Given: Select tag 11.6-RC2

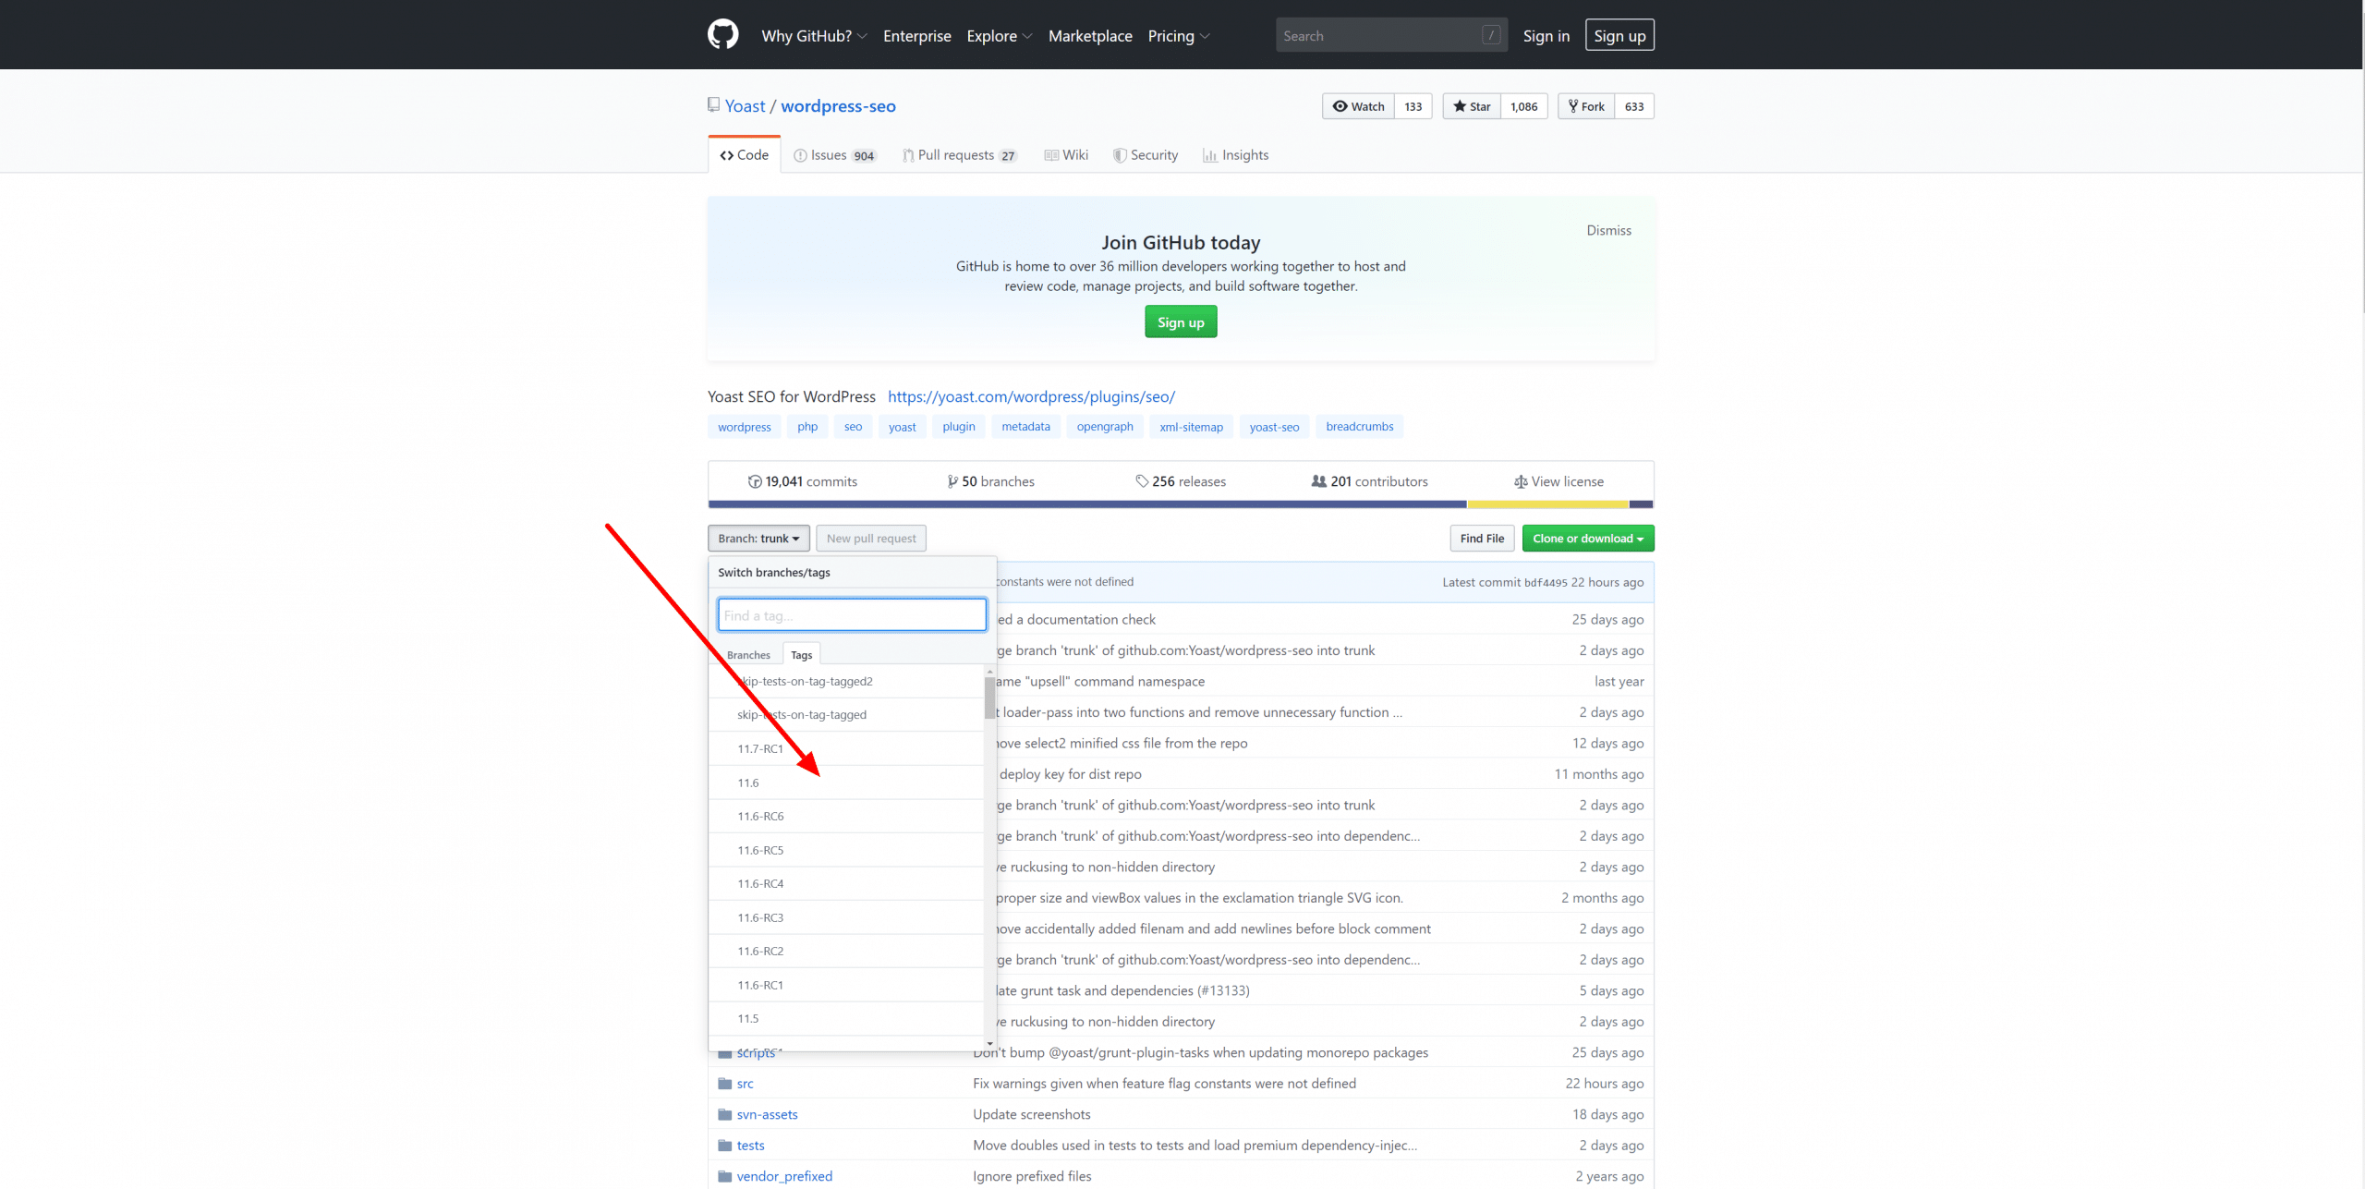Looking at the screenshot, I should click(846, 952).
